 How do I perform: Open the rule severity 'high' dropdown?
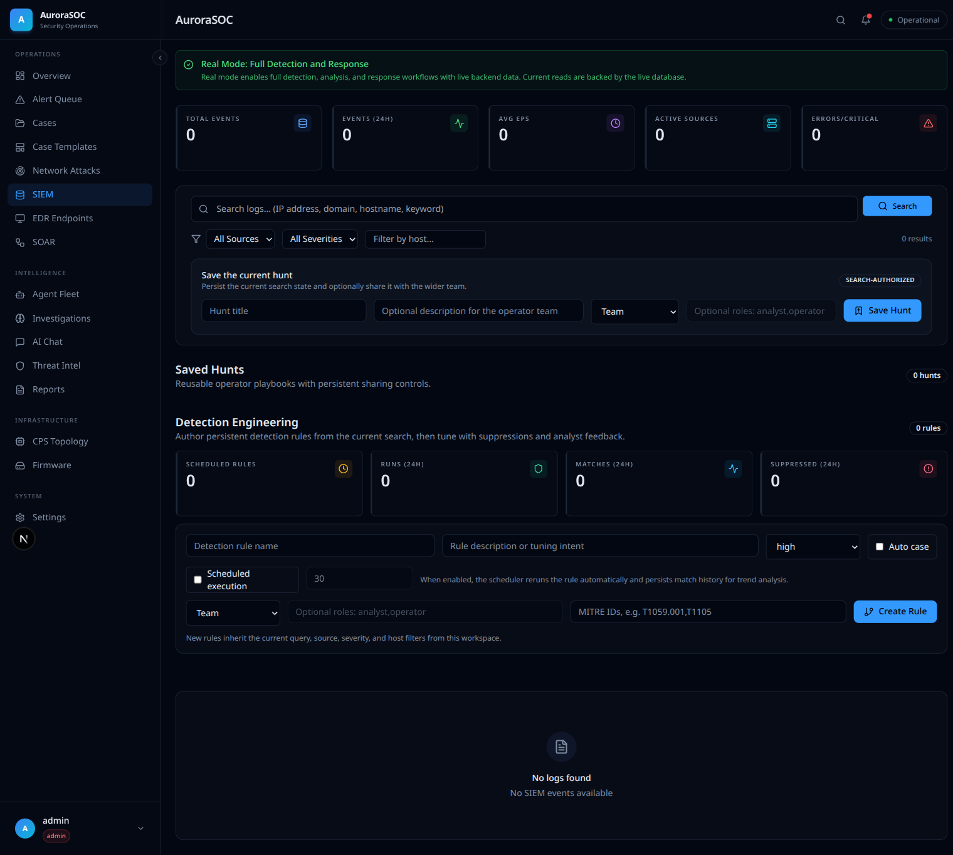click(813, 547)
